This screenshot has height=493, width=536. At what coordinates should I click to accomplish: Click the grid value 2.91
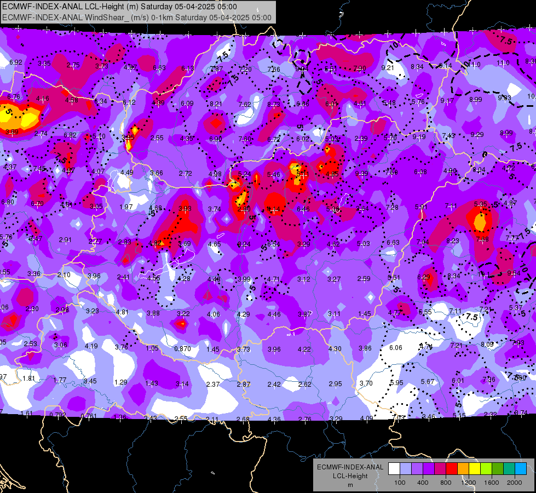(65, 240)
